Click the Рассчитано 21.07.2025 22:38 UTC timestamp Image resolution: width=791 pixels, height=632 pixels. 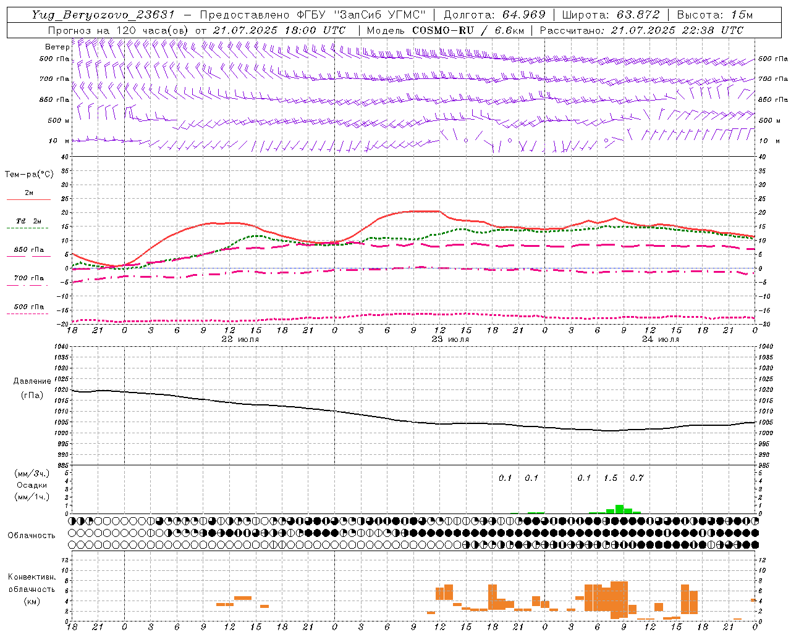(641, 30)
